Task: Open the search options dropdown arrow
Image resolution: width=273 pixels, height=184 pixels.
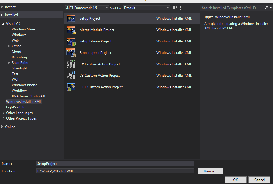Action: tap(271, 8)
